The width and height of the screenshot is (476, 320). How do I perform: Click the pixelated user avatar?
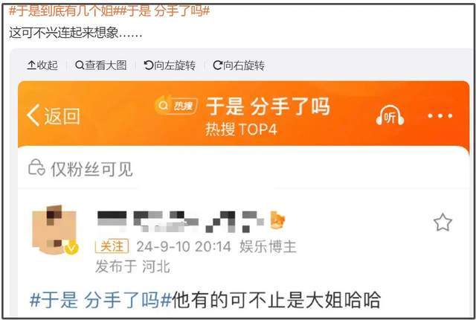(x=54, y=229)
